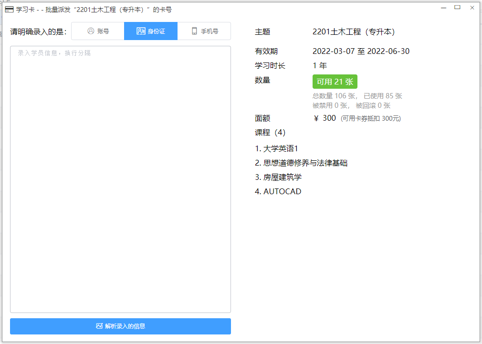
Task: Select the 手机号 input type tab
Action: point(204,31)
